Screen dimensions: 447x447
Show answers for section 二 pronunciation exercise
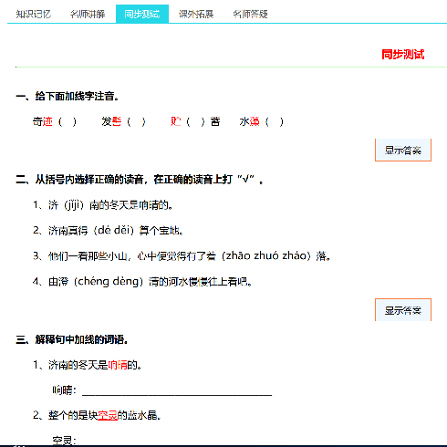(403, 310)
